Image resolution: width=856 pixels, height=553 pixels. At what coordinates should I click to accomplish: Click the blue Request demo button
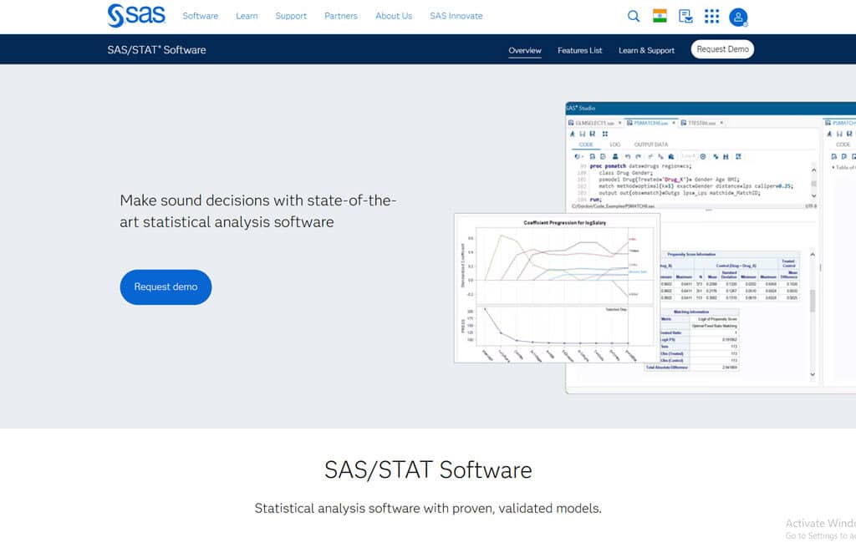166,287
